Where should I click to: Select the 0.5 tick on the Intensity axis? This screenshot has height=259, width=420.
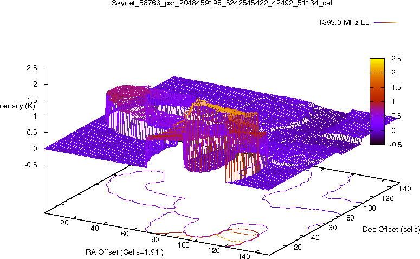32,132
